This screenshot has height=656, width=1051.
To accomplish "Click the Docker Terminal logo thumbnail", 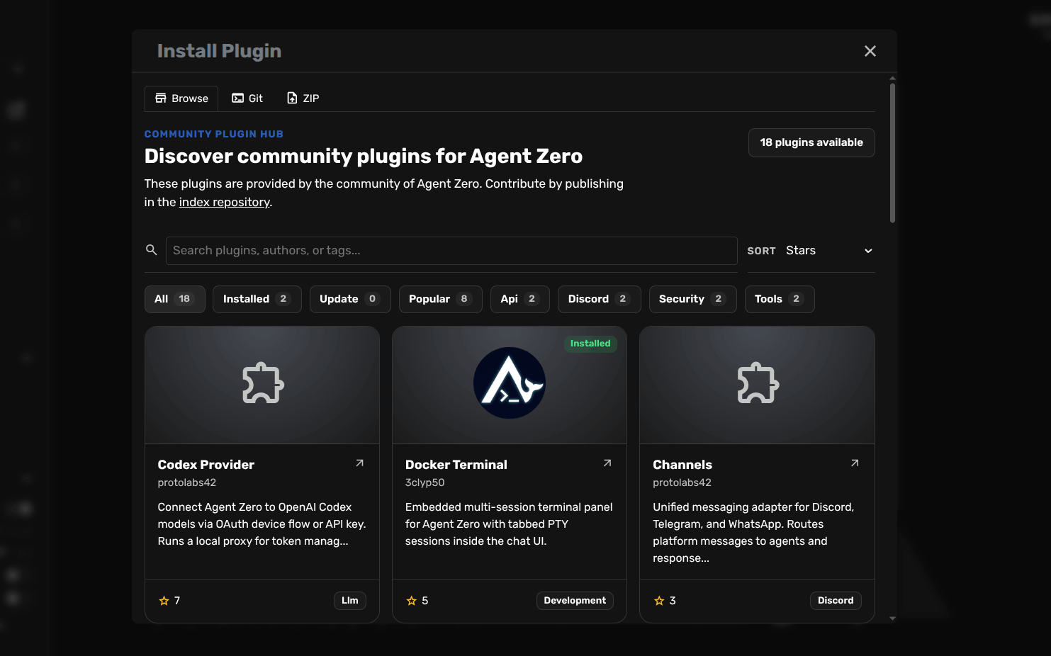I will click(x=509, y=383).
